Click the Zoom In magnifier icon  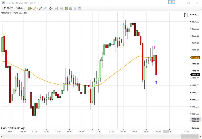[41, 8]
